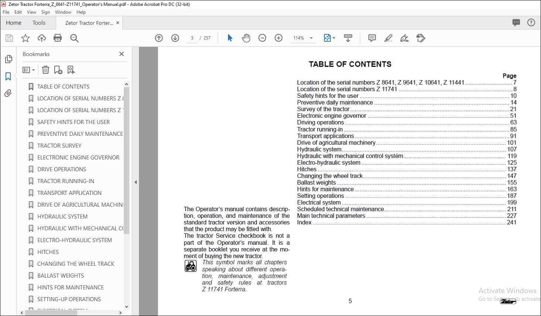Screen dimensions: 541x316
Task: Open CHANGING THE WHEEL TRACK bookmark
Action: click(76, 264)
